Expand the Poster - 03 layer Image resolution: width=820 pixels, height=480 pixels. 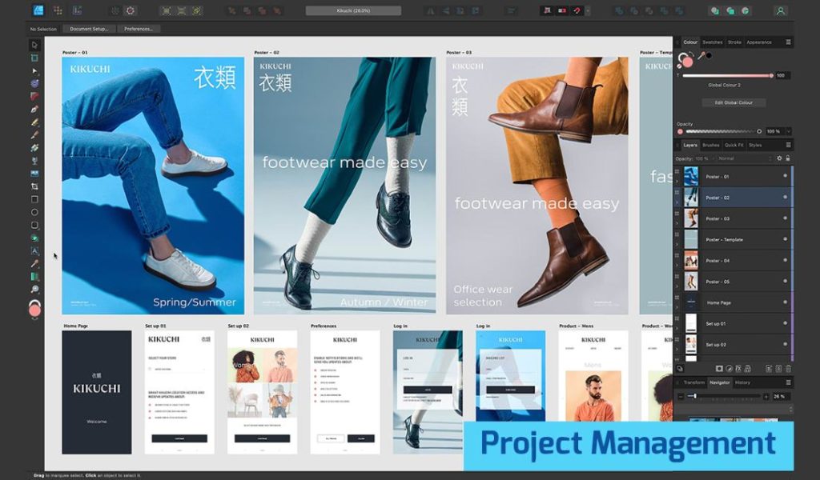677,223
